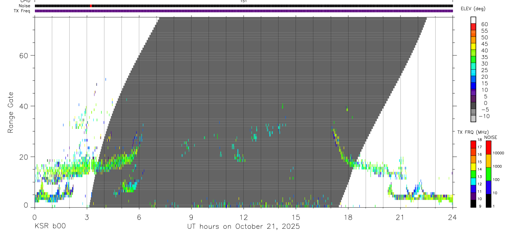Screen dimensions: 509x235
Task: Click the black bottom segment of NOISE scale
Action: tap(488, 201)
